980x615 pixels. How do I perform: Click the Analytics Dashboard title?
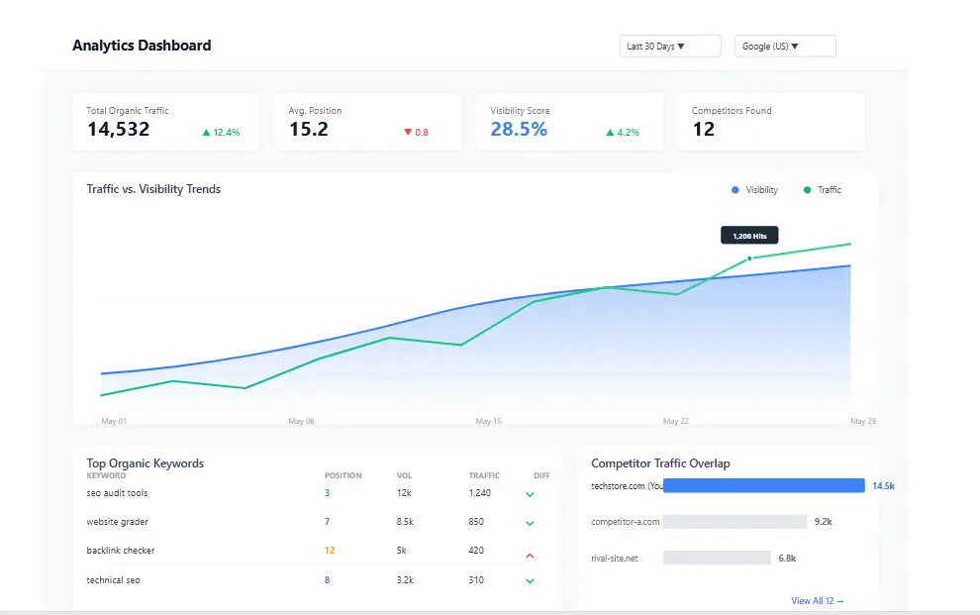point(142,46)
